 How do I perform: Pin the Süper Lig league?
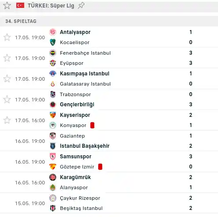(x=81, y=6)
